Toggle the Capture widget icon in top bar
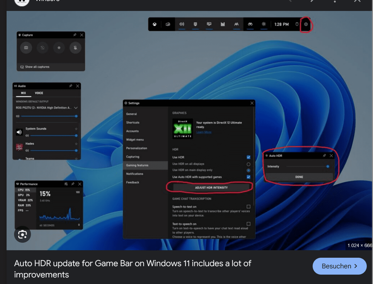 coord(195,24)
